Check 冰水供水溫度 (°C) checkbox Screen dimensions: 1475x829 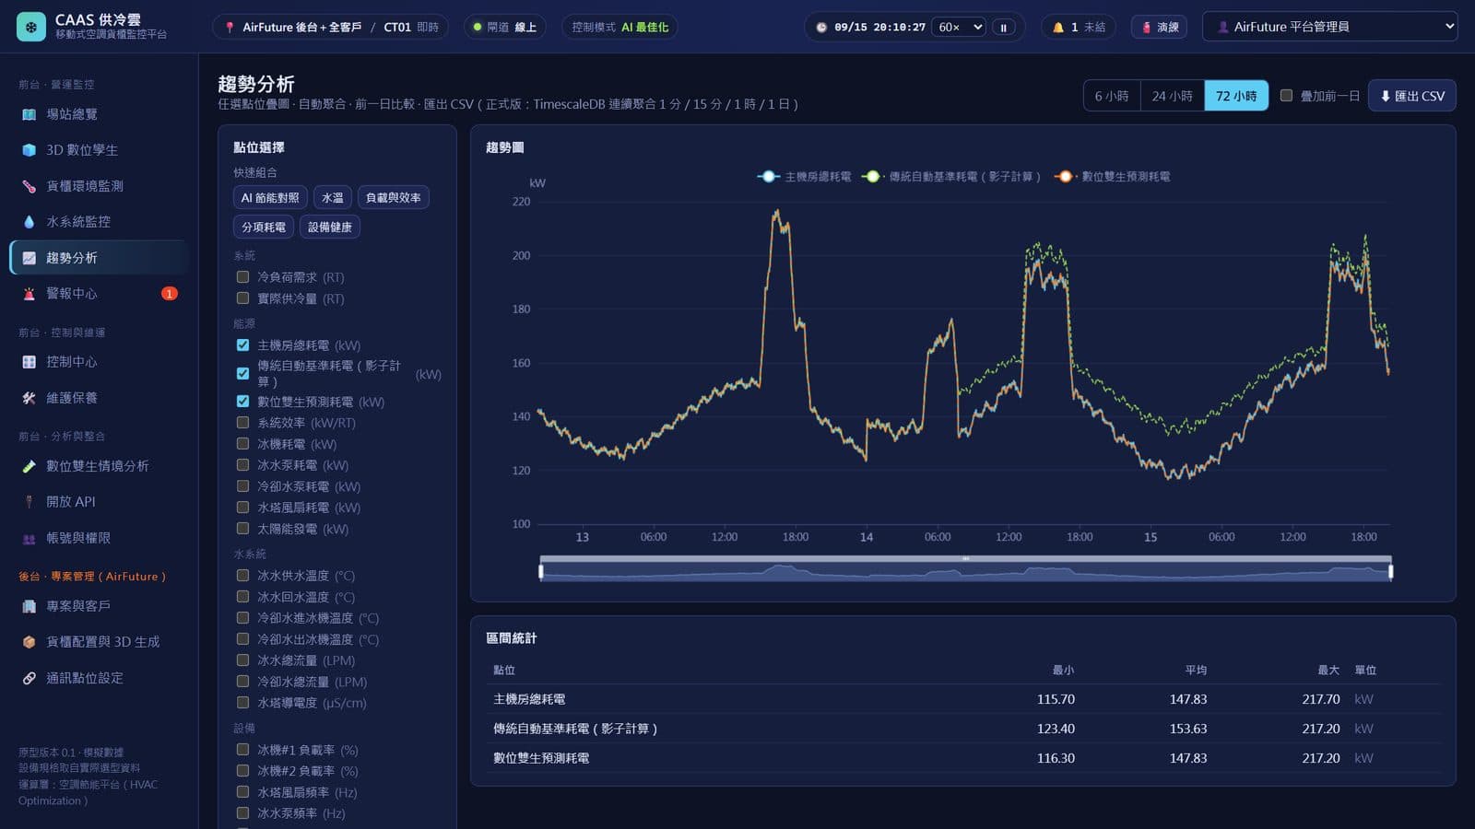pos(242,576)
